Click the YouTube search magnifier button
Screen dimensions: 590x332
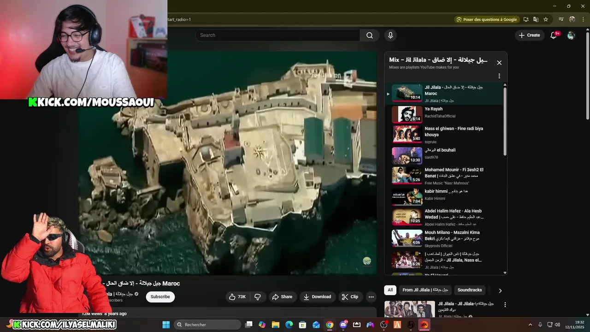(370, 36)
